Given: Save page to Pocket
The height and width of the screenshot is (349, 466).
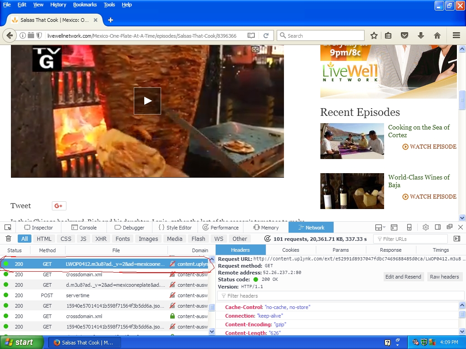Looking at the screenshot, I should (x=405, y=35).
